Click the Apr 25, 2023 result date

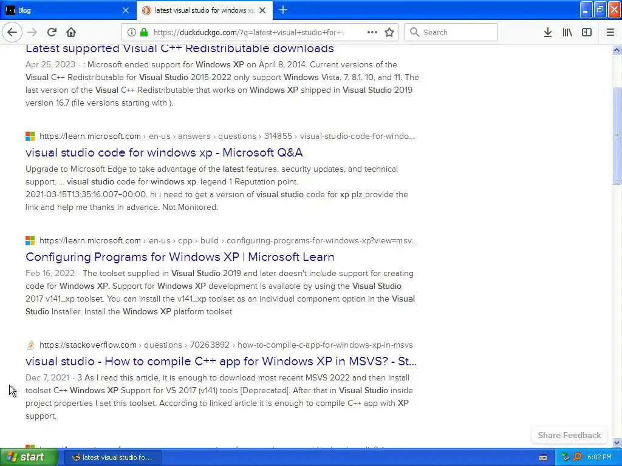tap(50, 64)
